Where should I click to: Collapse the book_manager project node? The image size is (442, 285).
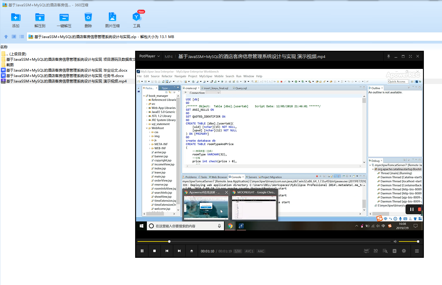pyautogui.click(x=144, y=96)
